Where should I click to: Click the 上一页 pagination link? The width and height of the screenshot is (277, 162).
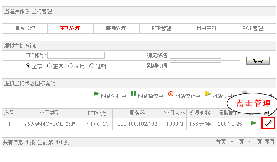tap(236, 142)
